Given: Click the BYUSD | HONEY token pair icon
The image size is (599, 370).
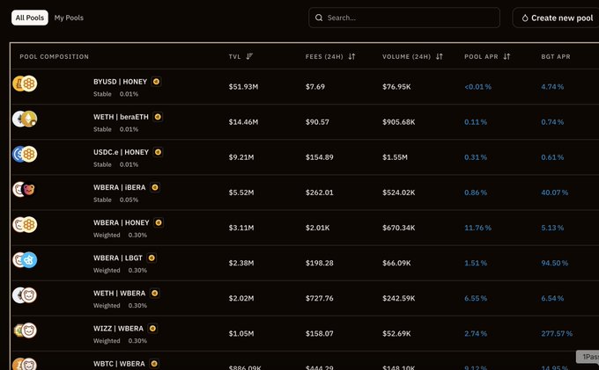Looking at the screenshot, I should pos(24,83).
